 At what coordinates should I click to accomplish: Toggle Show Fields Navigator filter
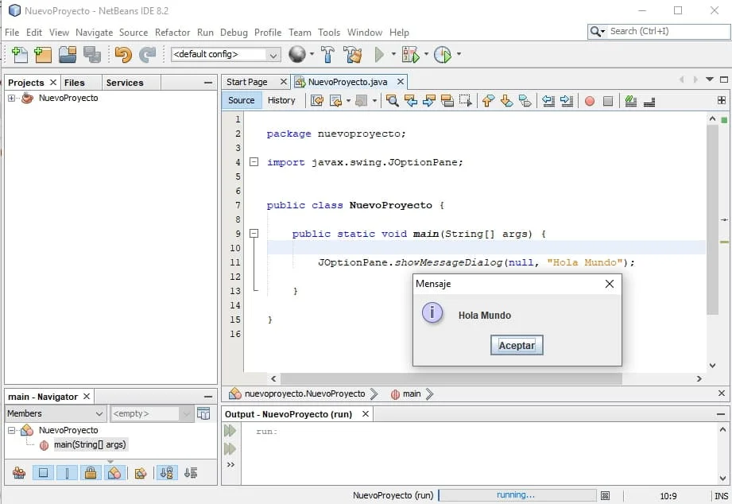43,473
